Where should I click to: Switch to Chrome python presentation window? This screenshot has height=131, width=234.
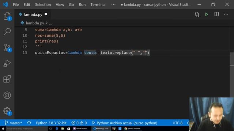(132, 128)
